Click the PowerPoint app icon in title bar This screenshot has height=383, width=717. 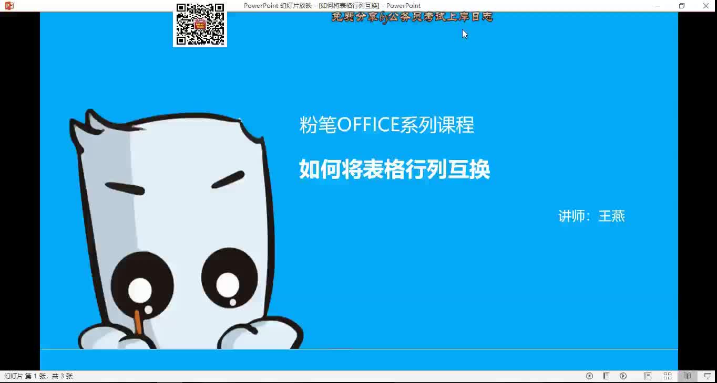pyautogui.click(x=9, y=6)
